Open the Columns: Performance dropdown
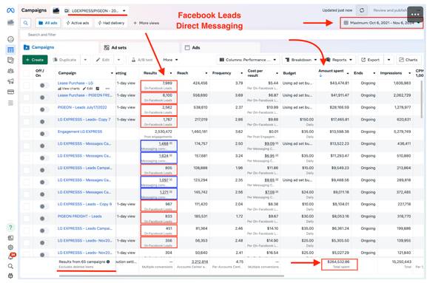The width and height of the screenshot is (444, 283). (x=248, y=60)
